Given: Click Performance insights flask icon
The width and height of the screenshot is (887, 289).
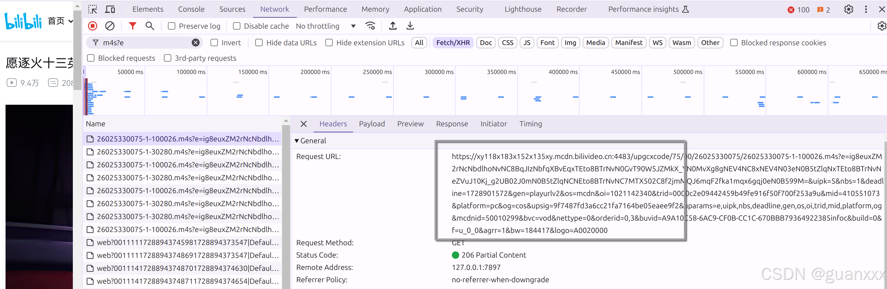Looking at the screenshot, I should pyautogui.click(x=685, y=9).
